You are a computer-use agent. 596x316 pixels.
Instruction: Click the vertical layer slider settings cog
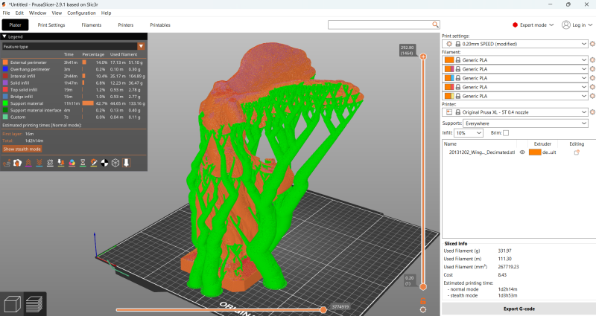coord(423,309)
